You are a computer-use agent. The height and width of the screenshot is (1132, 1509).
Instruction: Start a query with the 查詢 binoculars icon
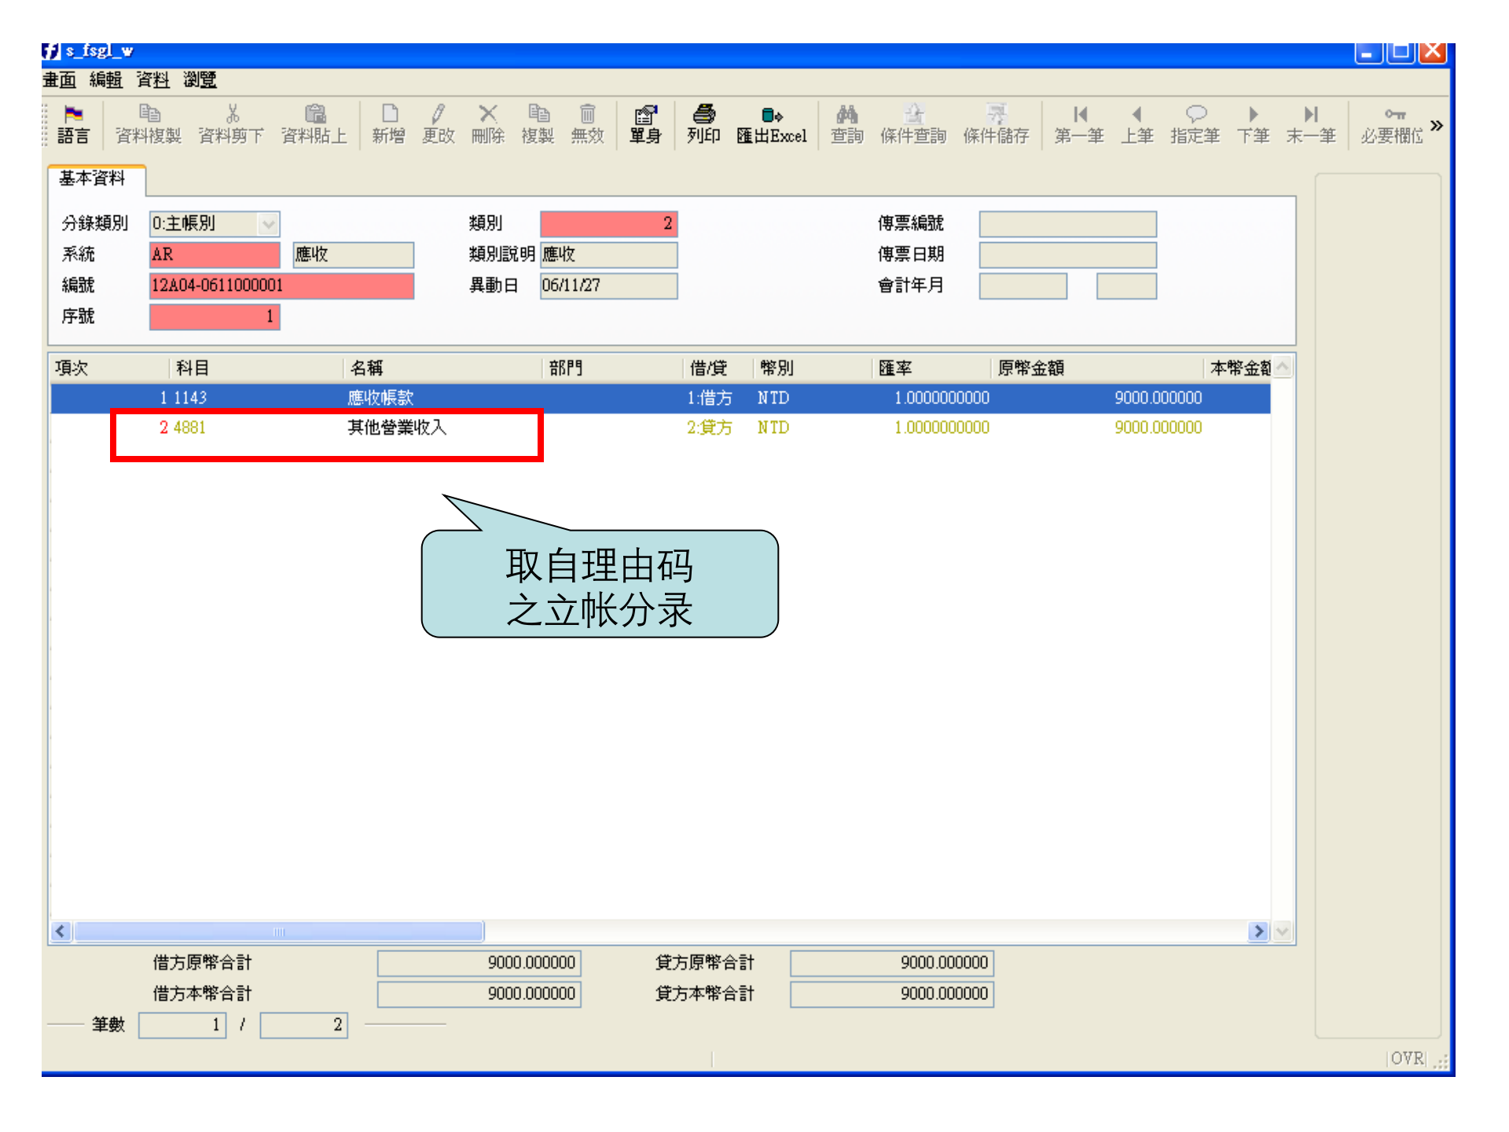tap(846, 124)
